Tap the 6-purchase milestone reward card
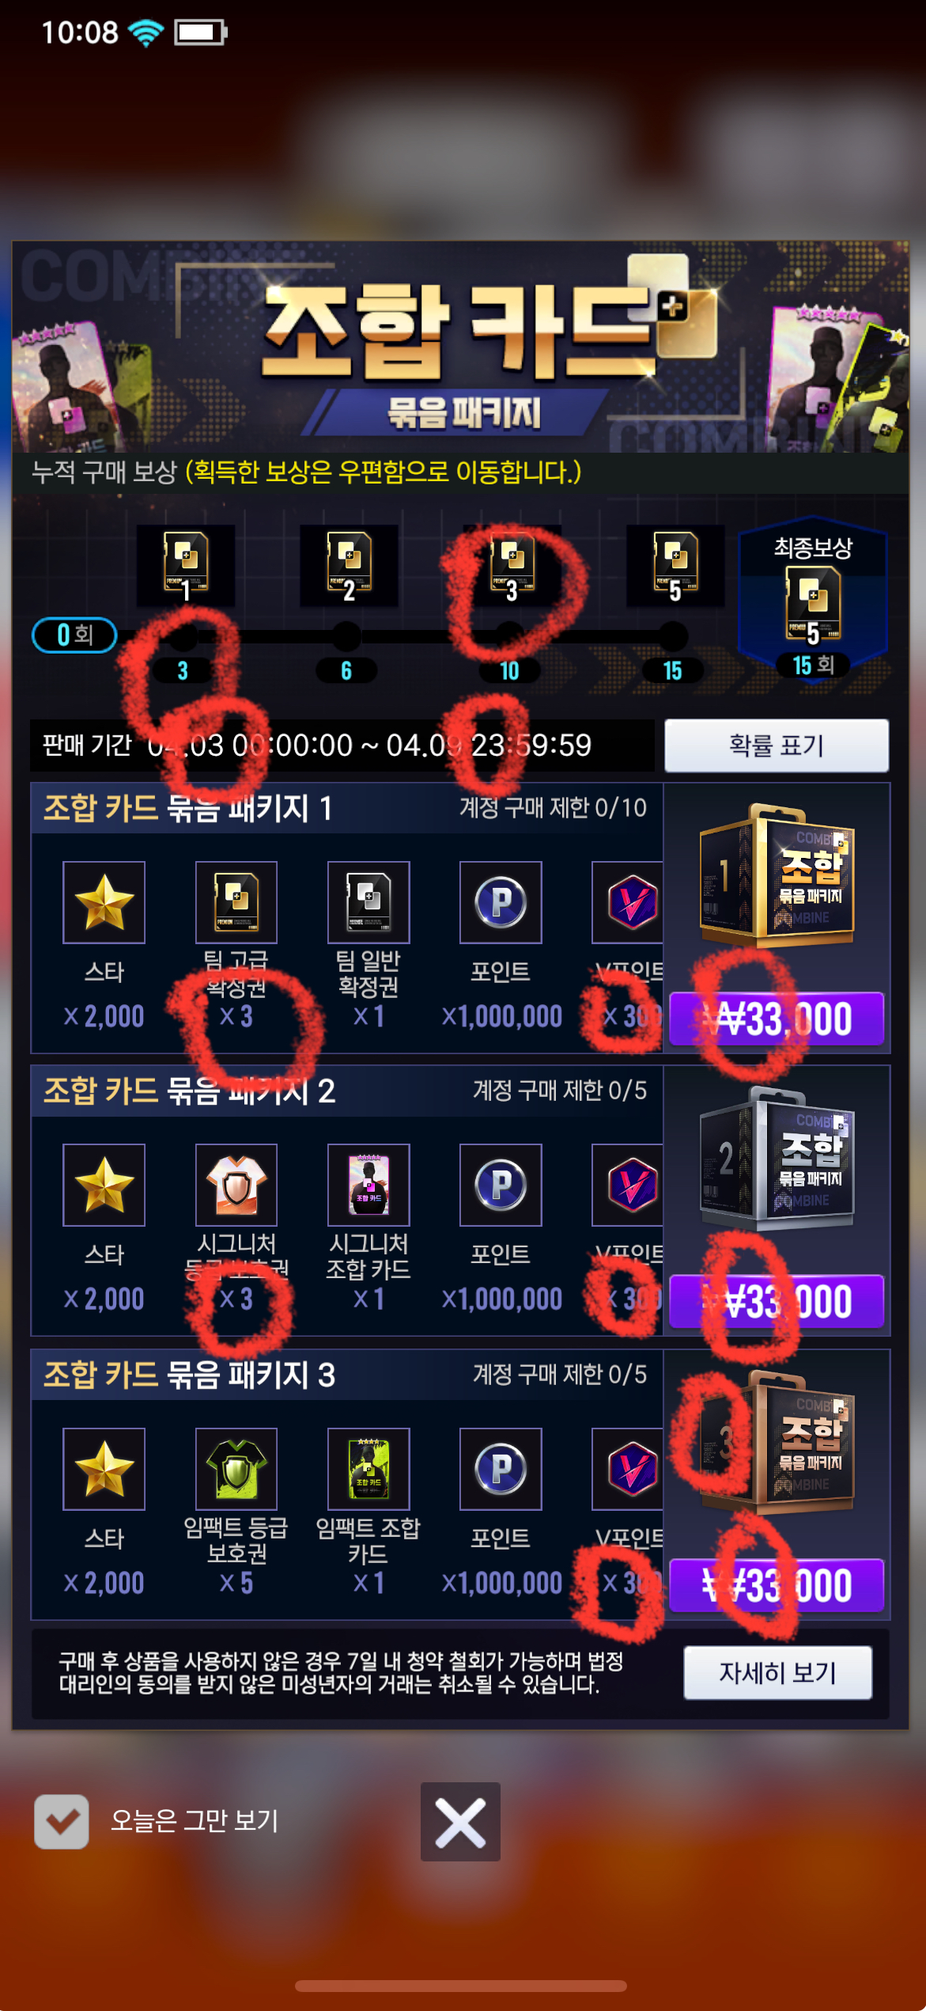The width and height of the screenshot is (926, 2011). coord(349,566)
